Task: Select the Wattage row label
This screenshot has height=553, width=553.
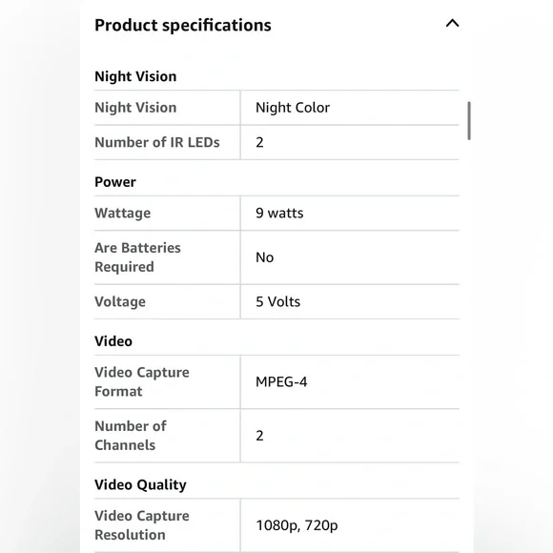Action: tap(122, 213)
